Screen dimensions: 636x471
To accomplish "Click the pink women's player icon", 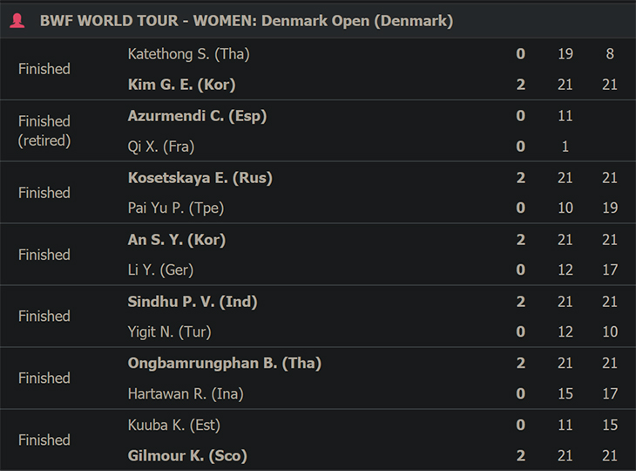I will (17, 21).
